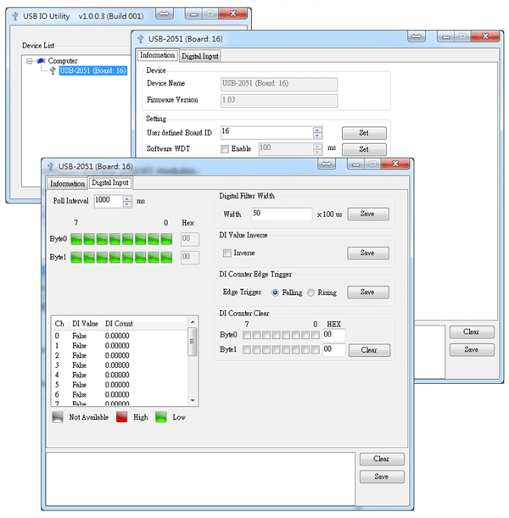Click the DI list scroll down arrow
509x518 pixels.
193,400
